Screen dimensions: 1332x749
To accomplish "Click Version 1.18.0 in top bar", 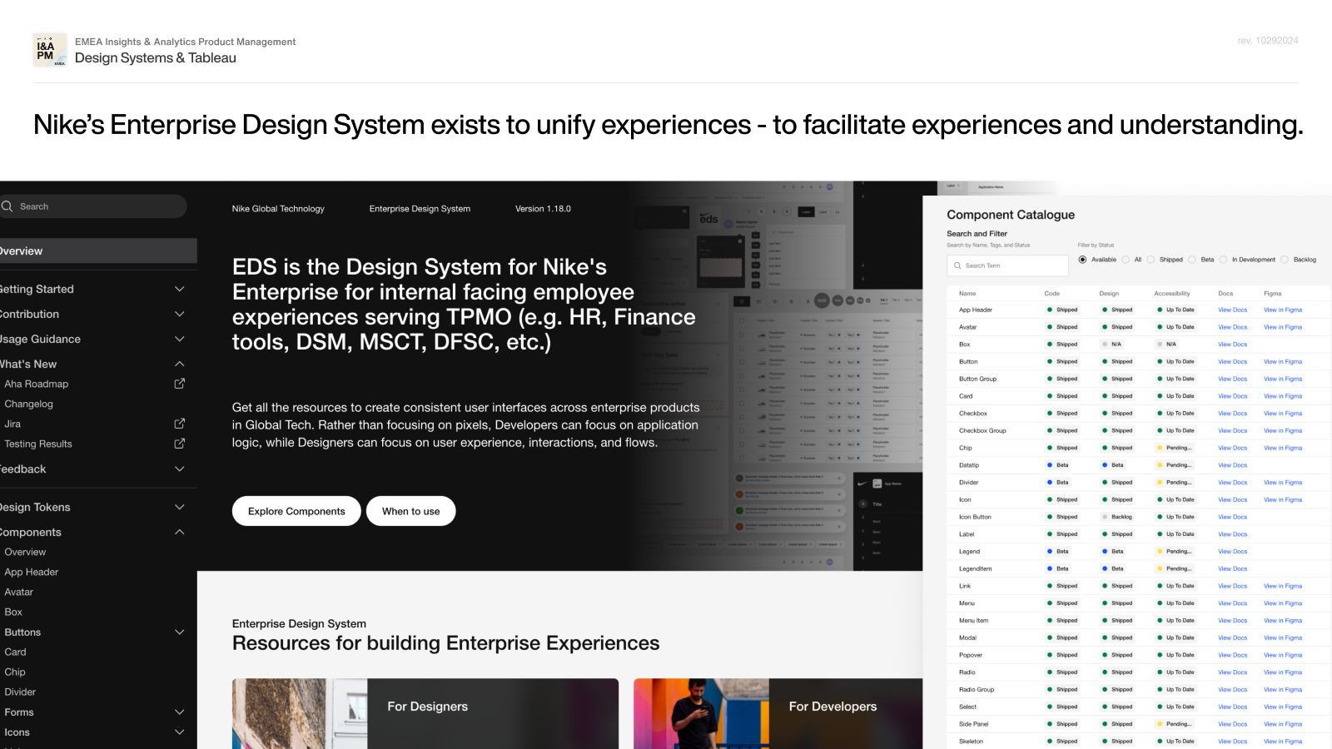I will coord(543,209).
